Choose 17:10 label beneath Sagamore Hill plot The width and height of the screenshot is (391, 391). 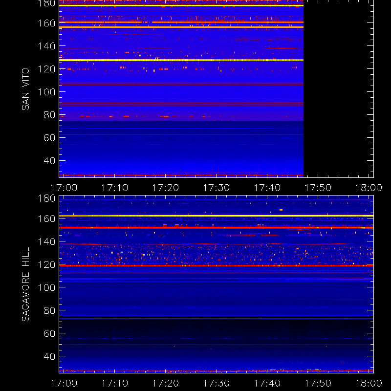coord(115,383)
